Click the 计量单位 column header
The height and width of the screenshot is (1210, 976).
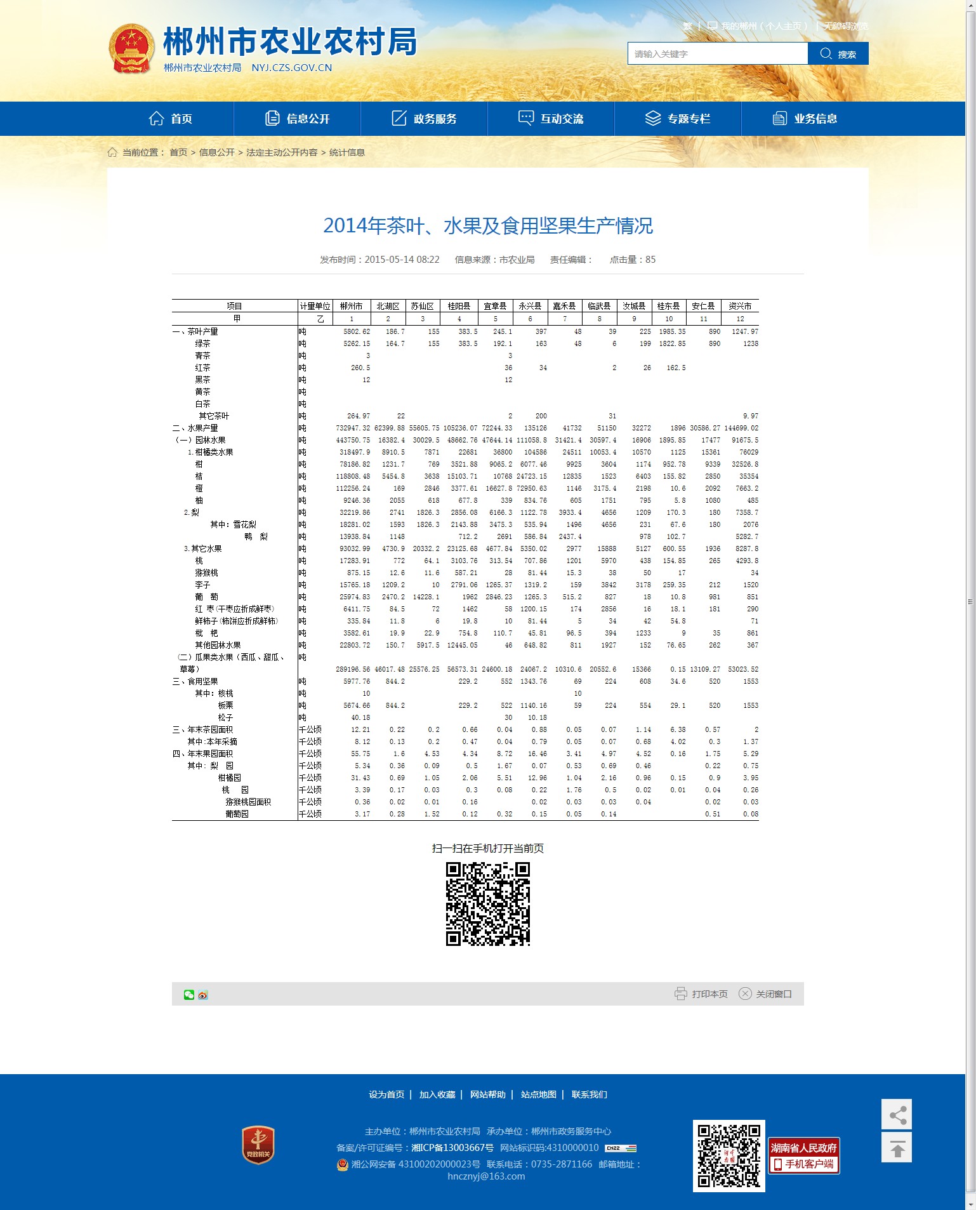point(315,306)
